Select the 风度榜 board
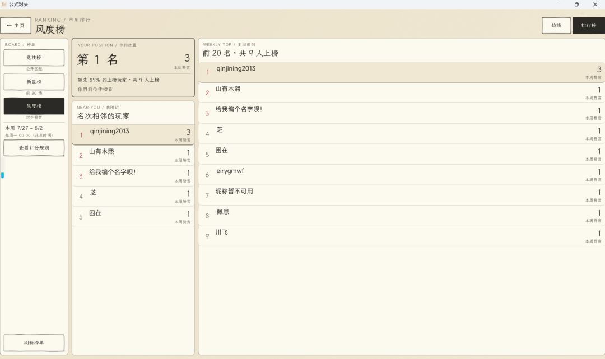Screen dimensions: 605x359 click(34, 106)
